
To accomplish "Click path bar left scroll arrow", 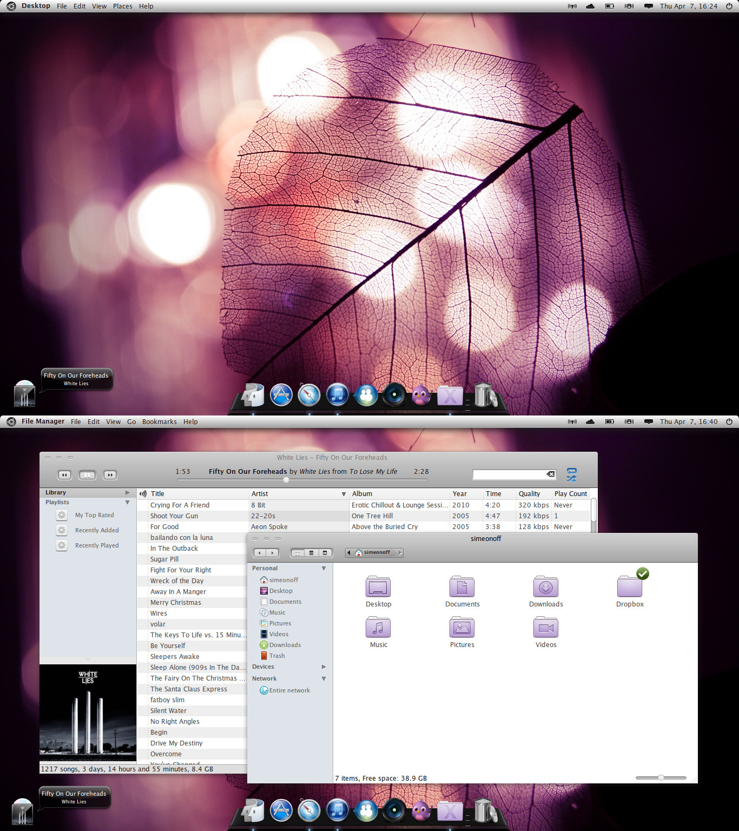I will pyautogui.click(x=349, y=552).
